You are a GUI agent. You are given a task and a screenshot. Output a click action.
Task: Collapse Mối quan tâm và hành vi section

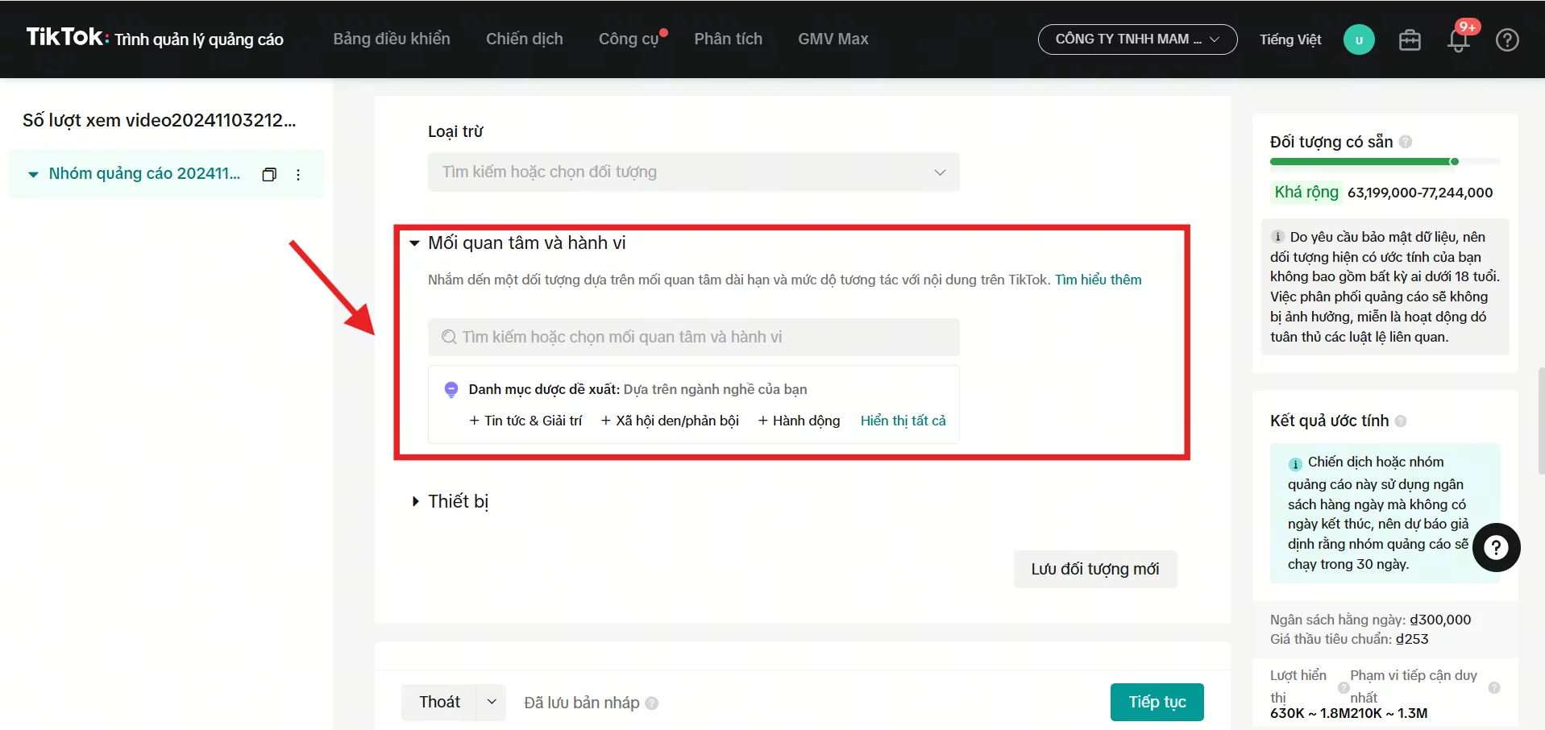pyautogui.click(x=414, y=243)
